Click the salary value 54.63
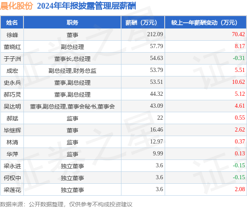 click(x=156, y=58)
